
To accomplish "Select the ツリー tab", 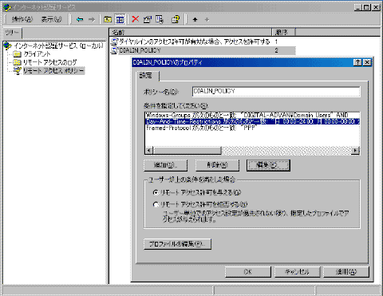I will click(x=12, y=33).
